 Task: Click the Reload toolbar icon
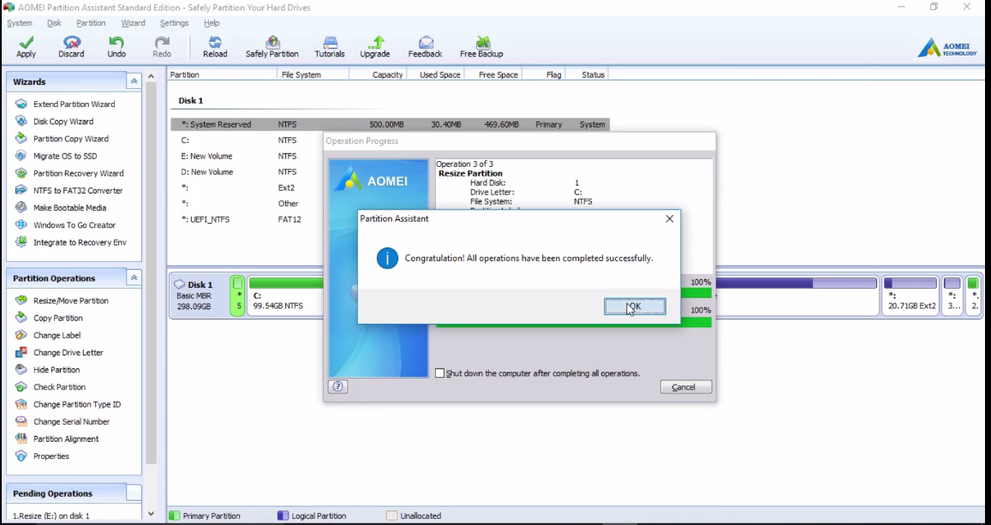pyautogui.click(x=215, y=42)
